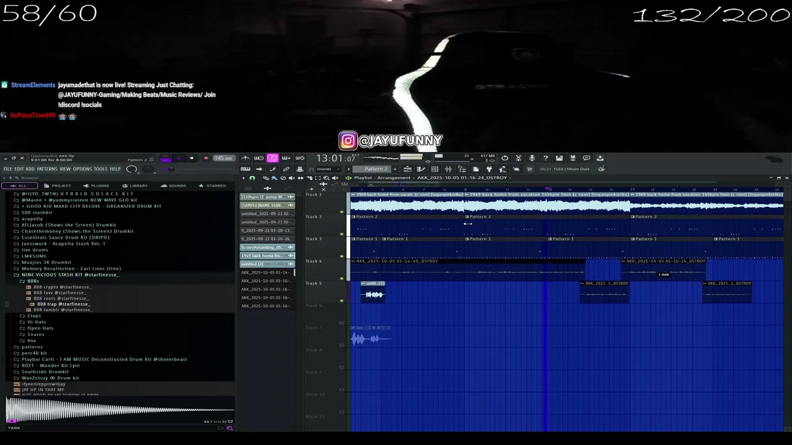Click the 145.000 tempo field

[x=224, y=158]
